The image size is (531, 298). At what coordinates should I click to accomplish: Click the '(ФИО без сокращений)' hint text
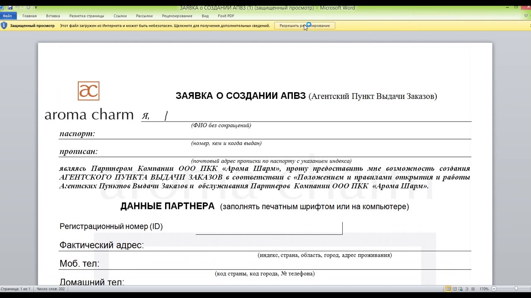click(221, 125)
